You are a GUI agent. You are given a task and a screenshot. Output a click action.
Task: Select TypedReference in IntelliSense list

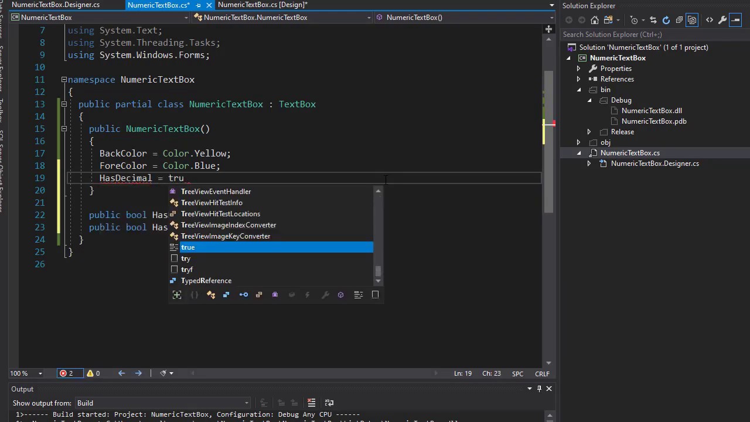tap(271, 281)
